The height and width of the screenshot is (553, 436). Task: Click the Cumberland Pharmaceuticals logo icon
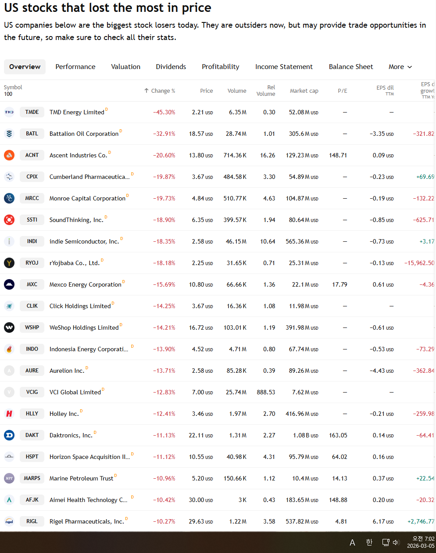coord(9,177)
